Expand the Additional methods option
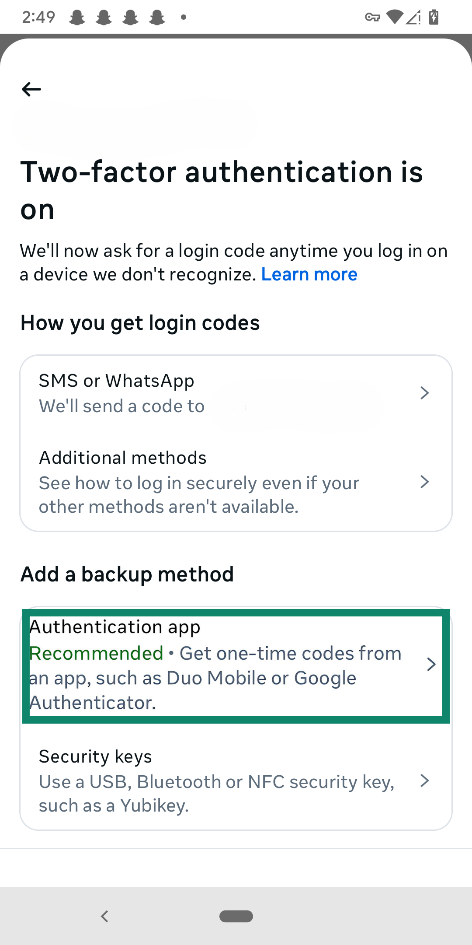This screenshot has height=945, width=472. pos(425,482)
